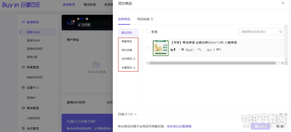Click the scrollbar right arrow
Screen dimensions: 291x132
(282, 63)
